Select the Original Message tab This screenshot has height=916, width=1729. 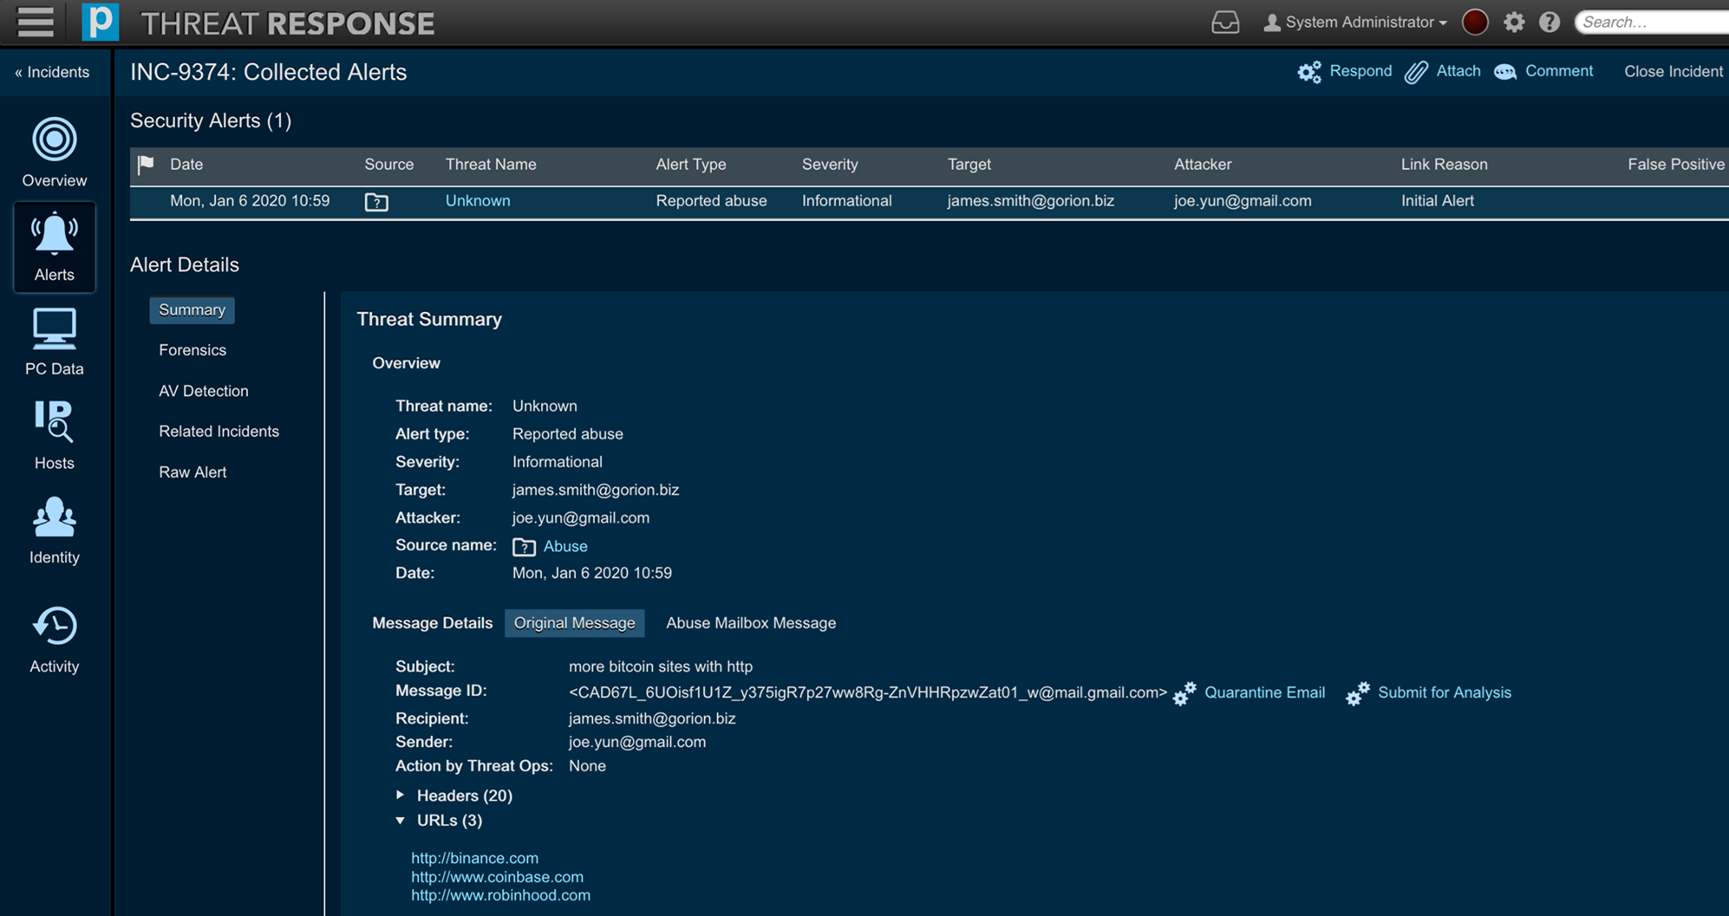coord(574,623)
